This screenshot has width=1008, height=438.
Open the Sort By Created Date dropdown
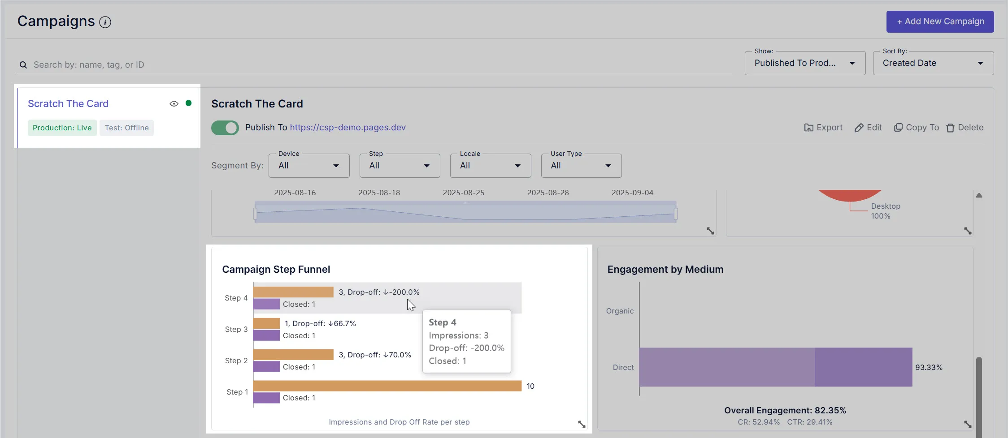(933, 63)
